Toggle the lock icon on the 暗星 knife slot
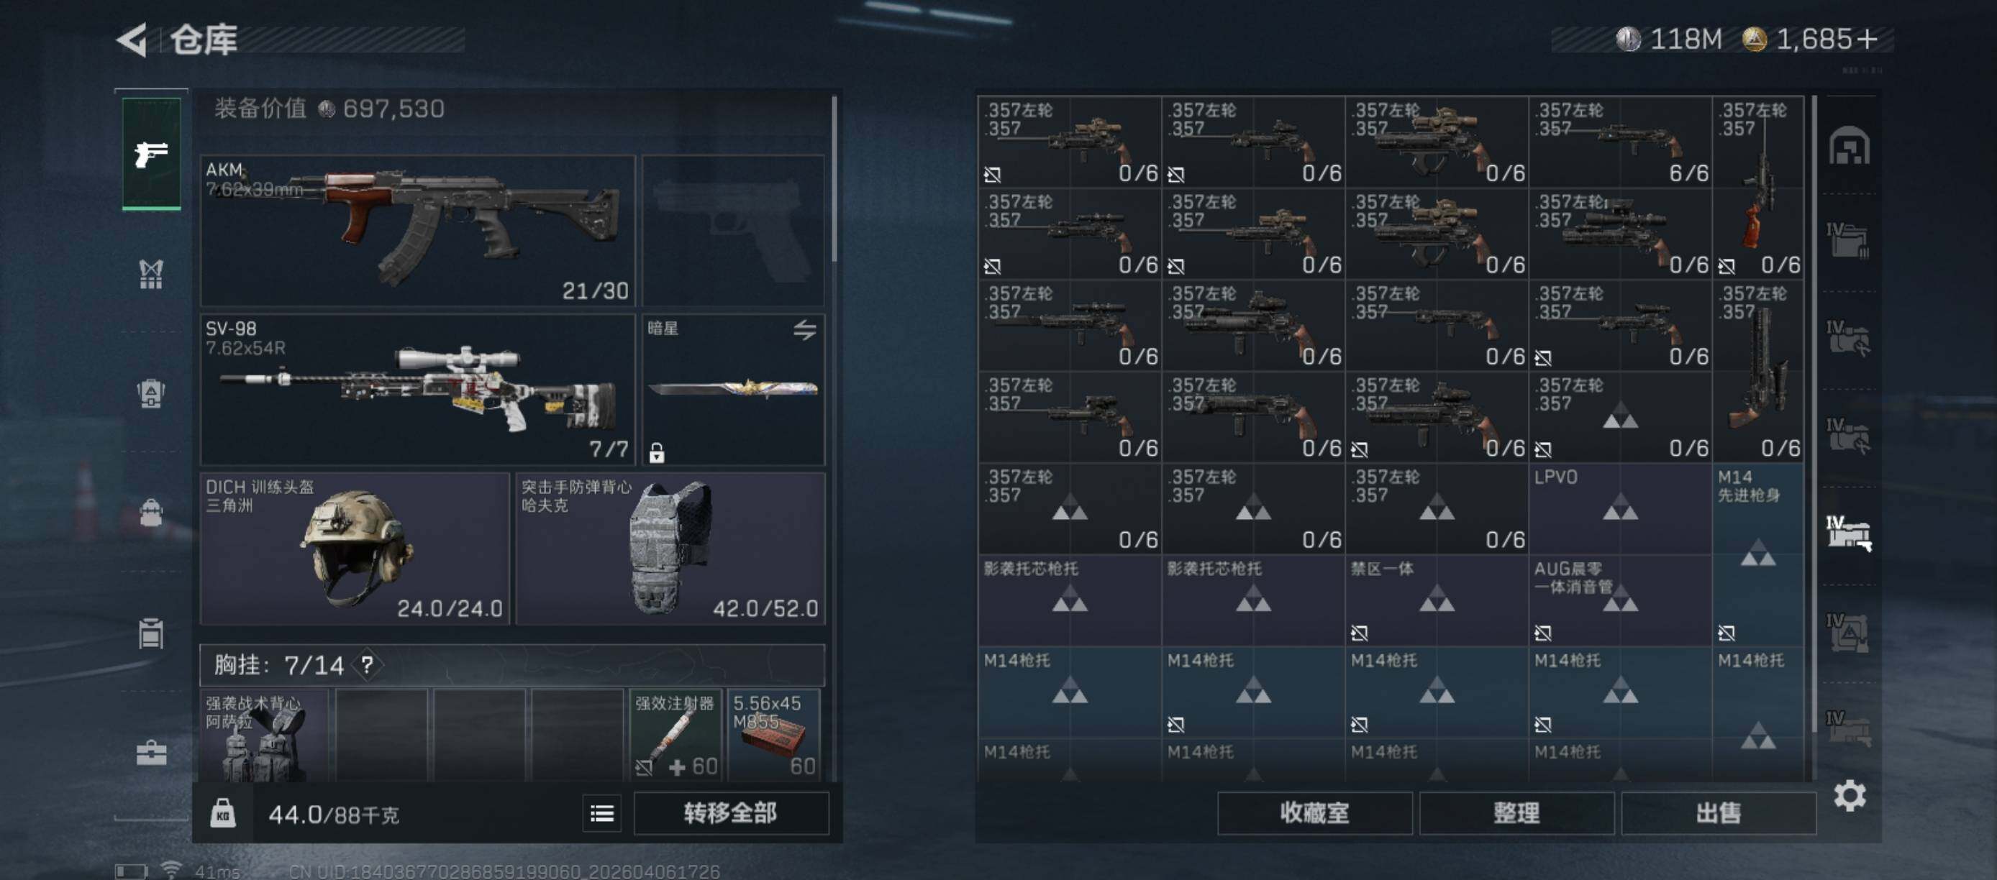 (x=657, y=452)
